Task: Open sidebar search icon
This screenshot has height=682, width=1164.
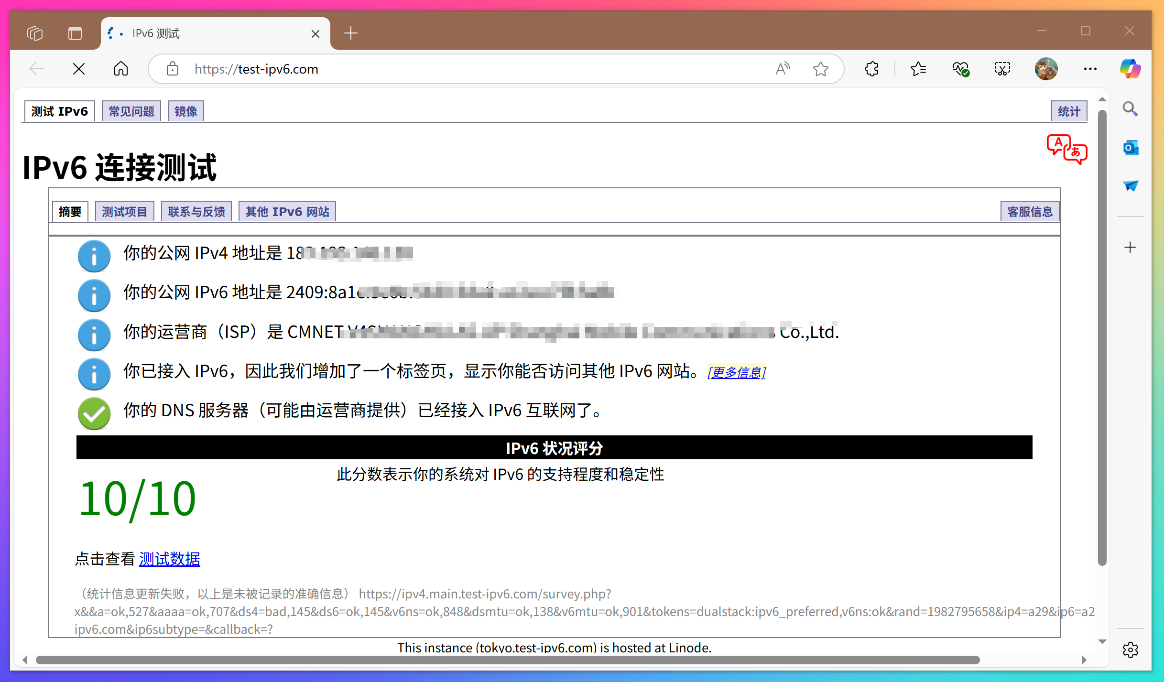Action: 1130,109
